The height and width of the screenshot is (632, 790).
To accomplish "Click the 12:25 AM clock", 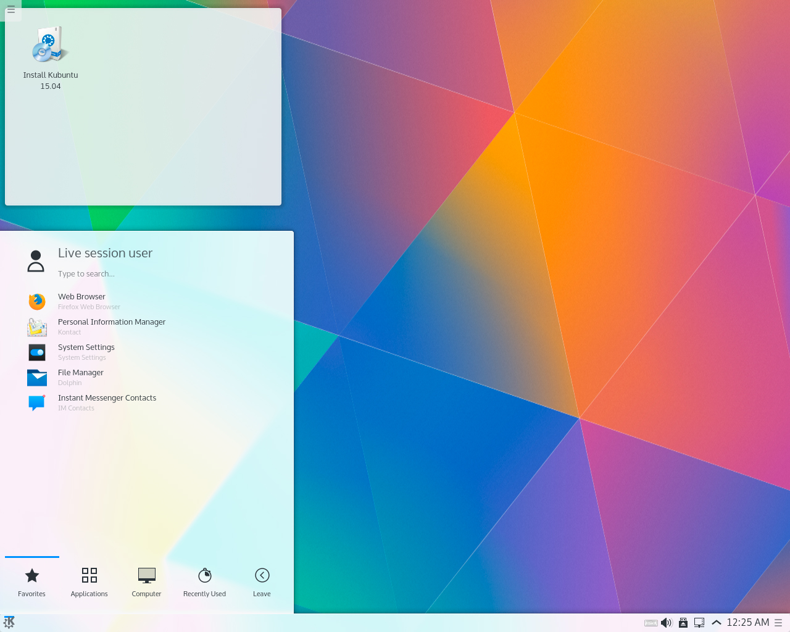I will (x=748, y=622).
